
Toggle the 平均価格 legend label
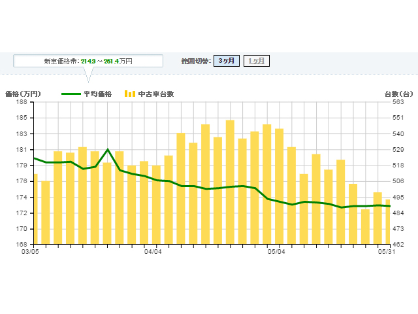(97, 94)
